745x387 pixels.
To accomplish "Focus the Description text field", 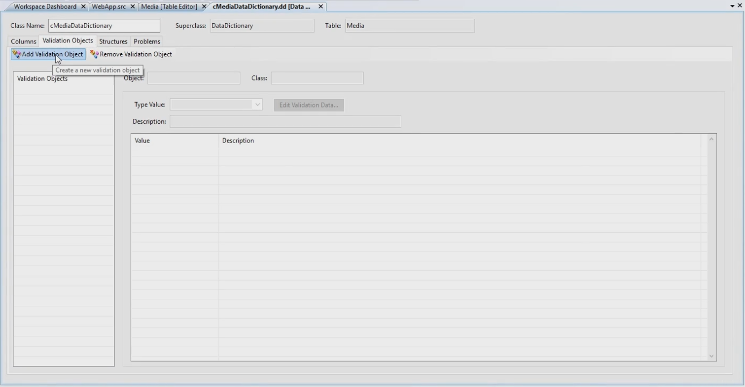I will 285,121.
